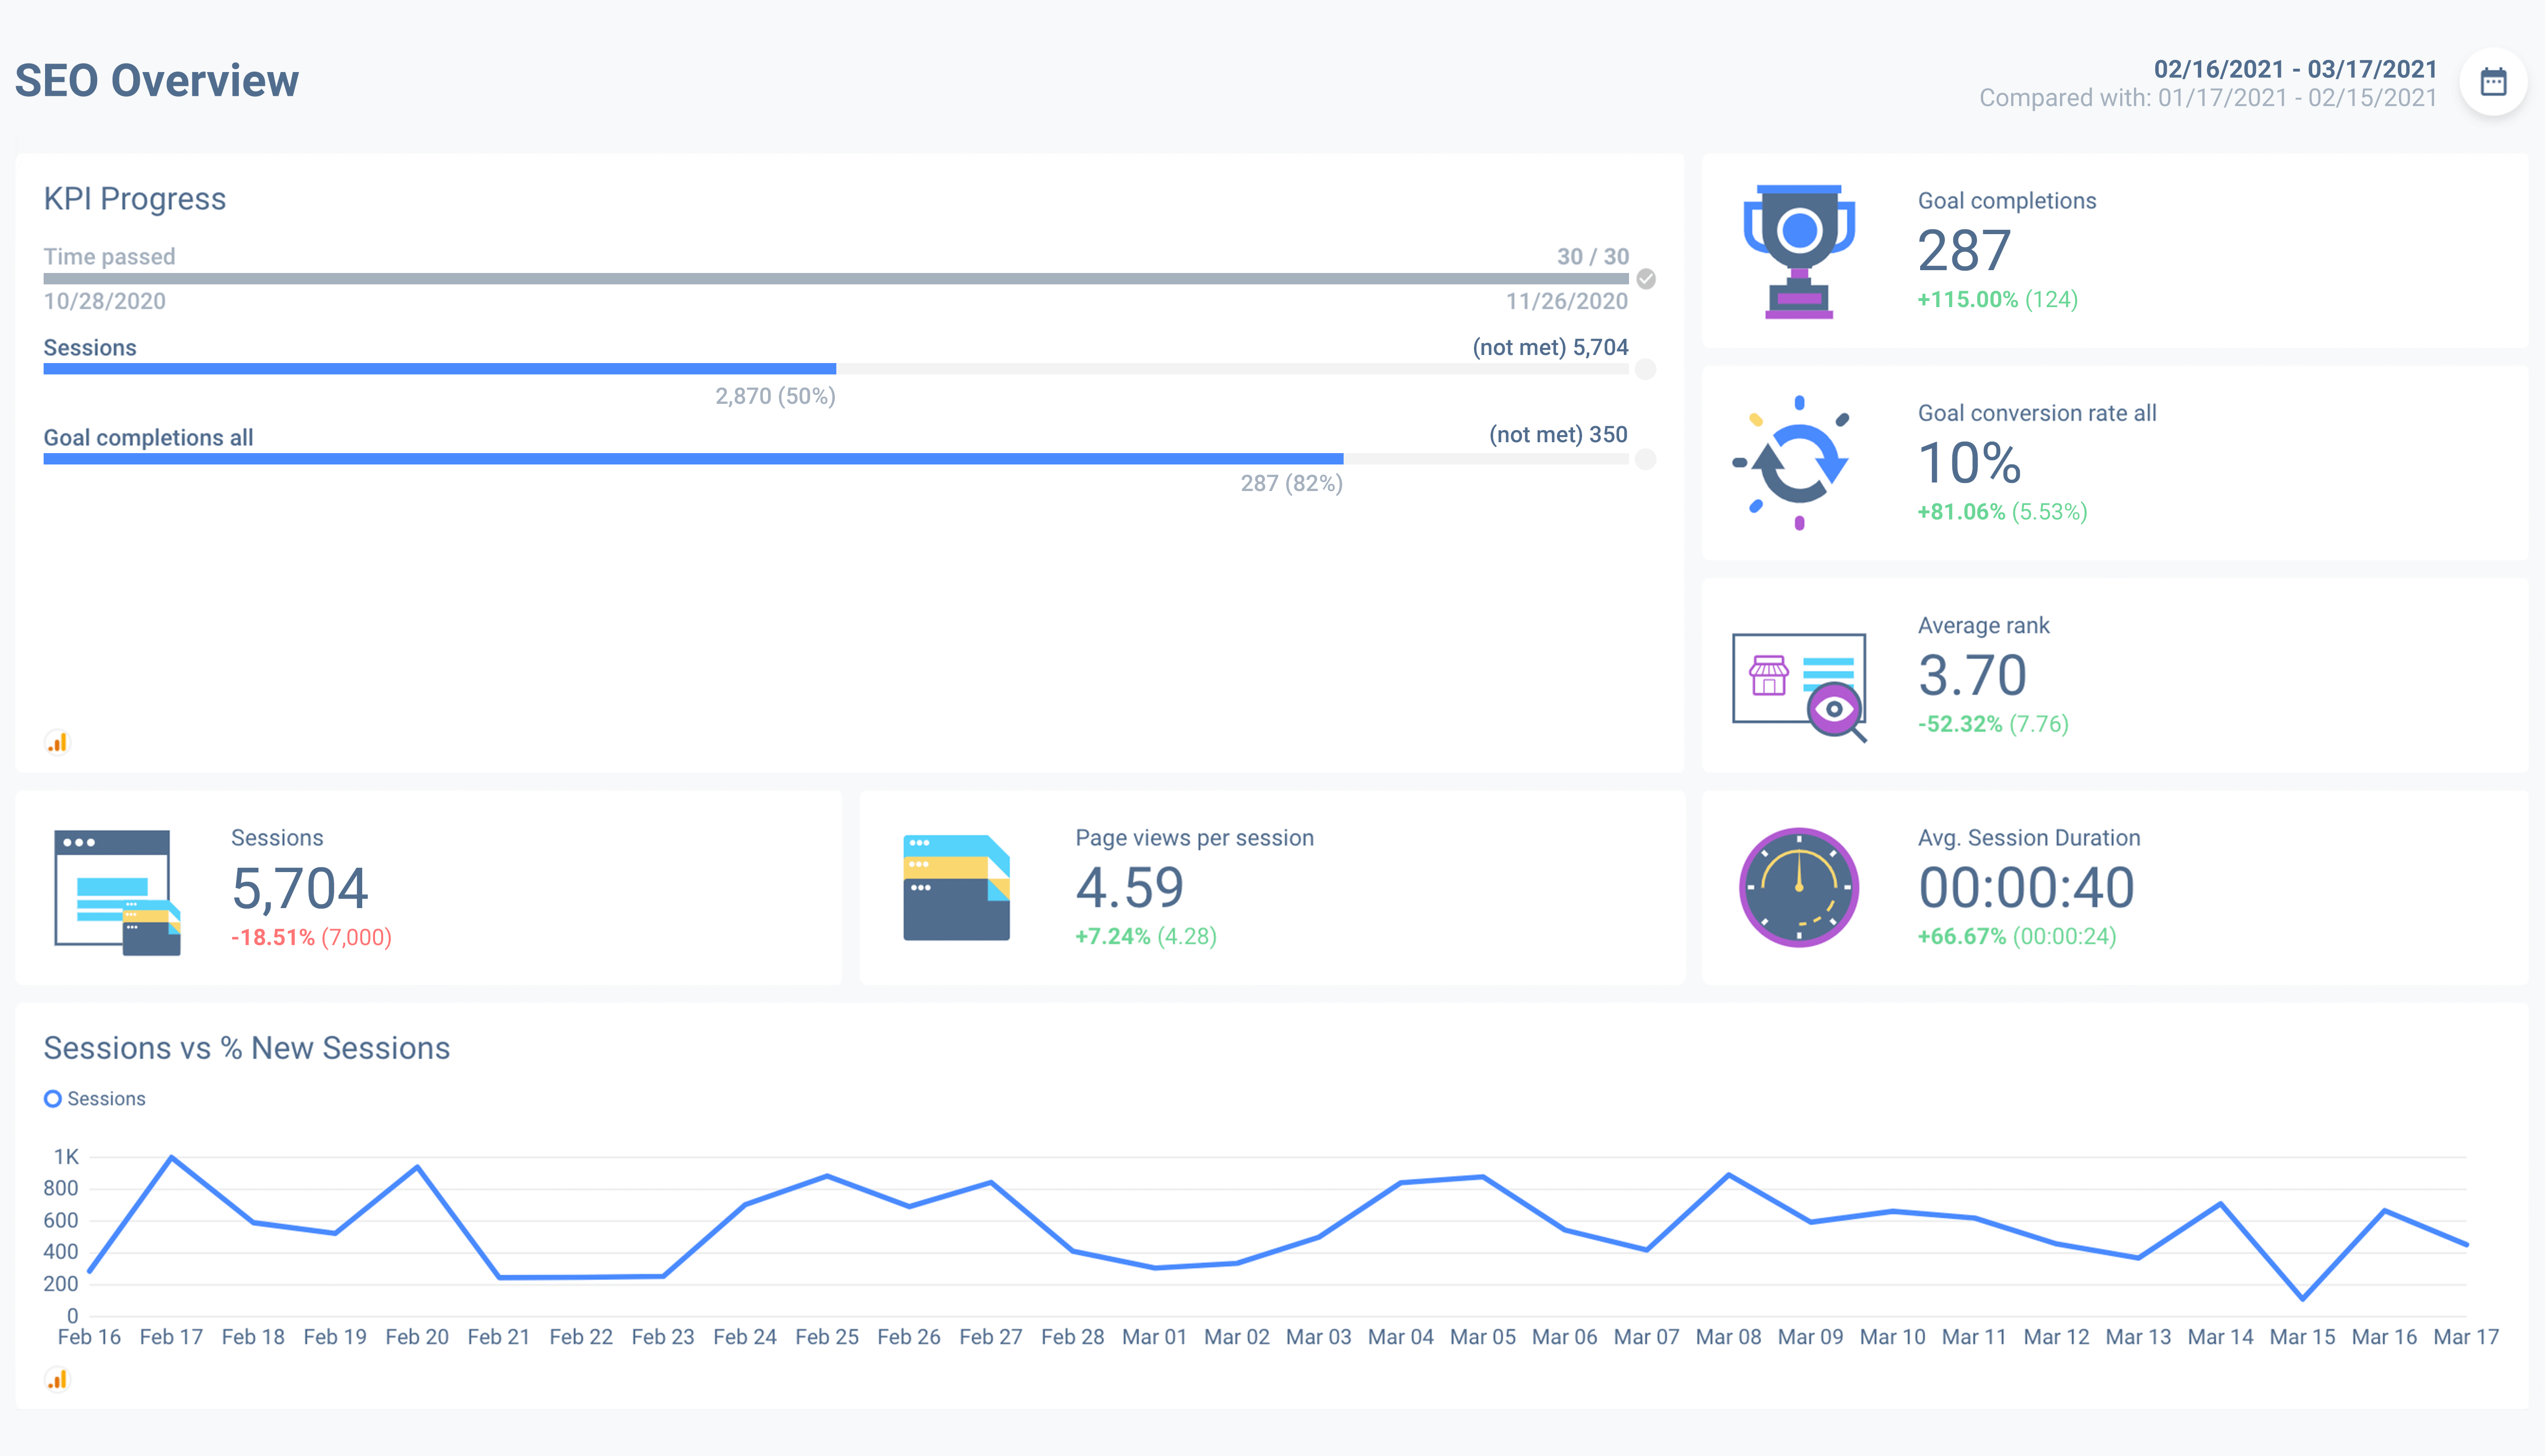This screenshot has height=1456, width=2545.
Task: Click the Sessions value 5,704 in the Sessions card
Action: [300, 888]
